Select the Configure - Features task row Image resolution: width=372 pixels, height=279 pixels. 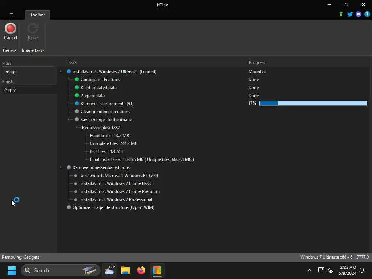point(100,80)
